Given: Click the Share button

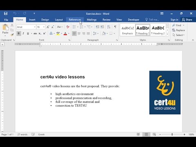Looking at the screenshot, I should (187, 20).
